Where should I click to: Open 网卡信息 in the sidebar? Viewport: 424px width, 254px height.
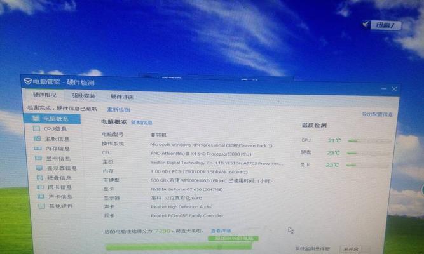(x=60, y=187)
